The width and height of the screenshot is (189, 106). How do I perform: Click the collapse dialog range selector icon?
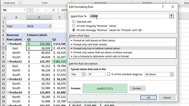click(x=171, y=16)
